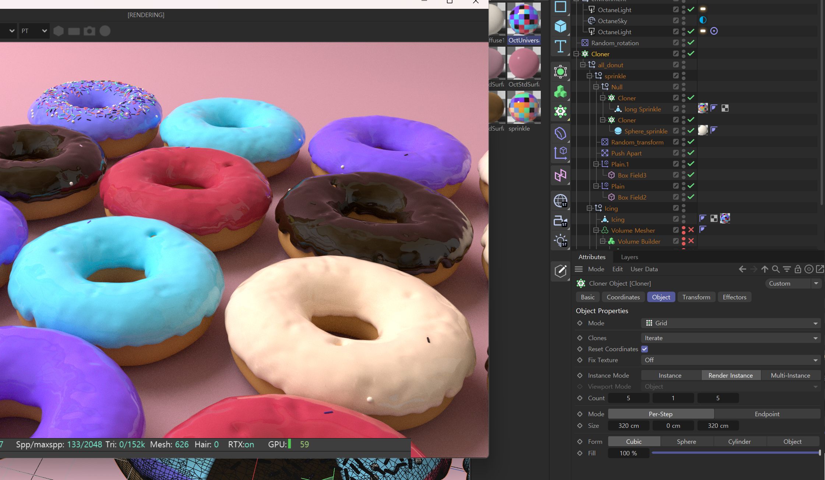Click the hamburger menu in Attributes panel
The image size is (825, 480).
[x=579, y=269]
